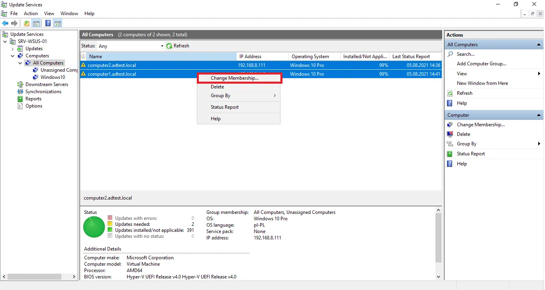Open the Status filter dropdown
The image size is (545, 290).
click(162, 46)
